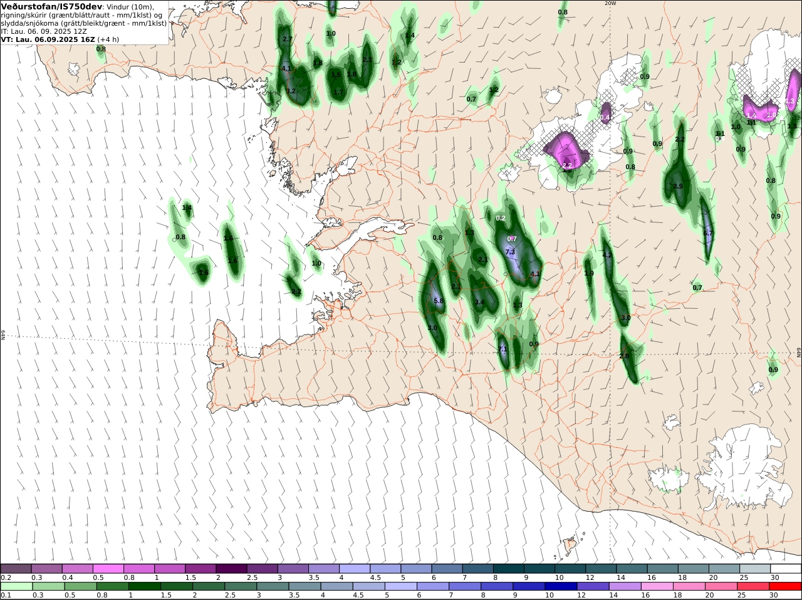
Task: Click the light pink rain swatch above lower 16
Action: (x=656, y=586)
